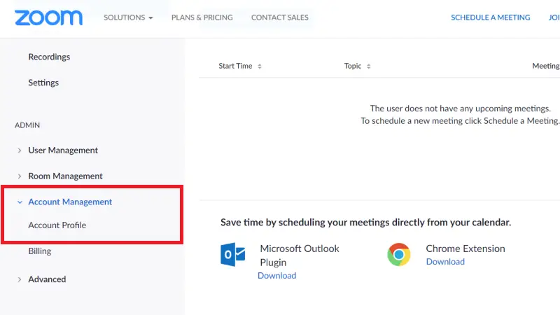Viewport: 560px width, 315px height.
Task: Go to Recordings in sidebar
Action: (x=49, y=57)
